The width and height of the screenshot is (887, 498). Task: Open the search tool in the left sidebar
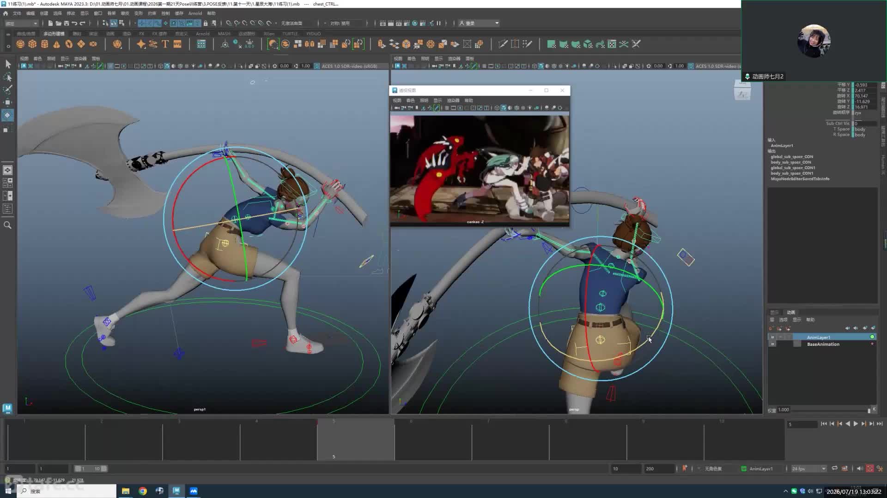[x=7, y=225]
